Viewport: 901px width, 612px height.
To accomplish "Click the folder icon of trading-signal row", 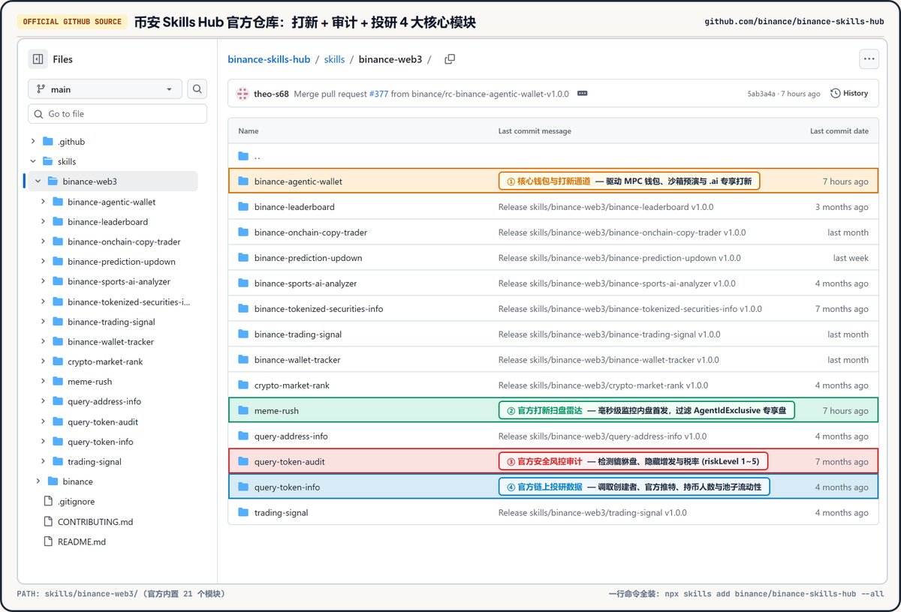I will pyautogui.click(x=243, y=513).
